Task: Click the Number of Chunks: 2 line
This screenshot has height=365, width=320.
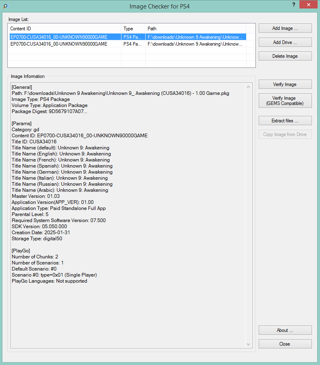Action: point(35,257)
